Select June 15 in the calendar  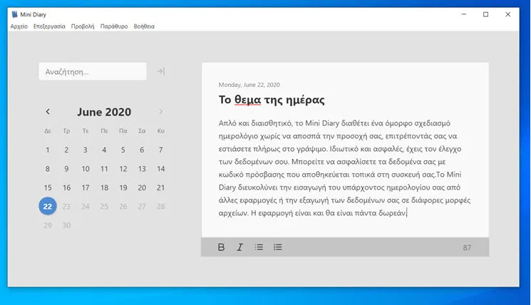pos(48,187)
